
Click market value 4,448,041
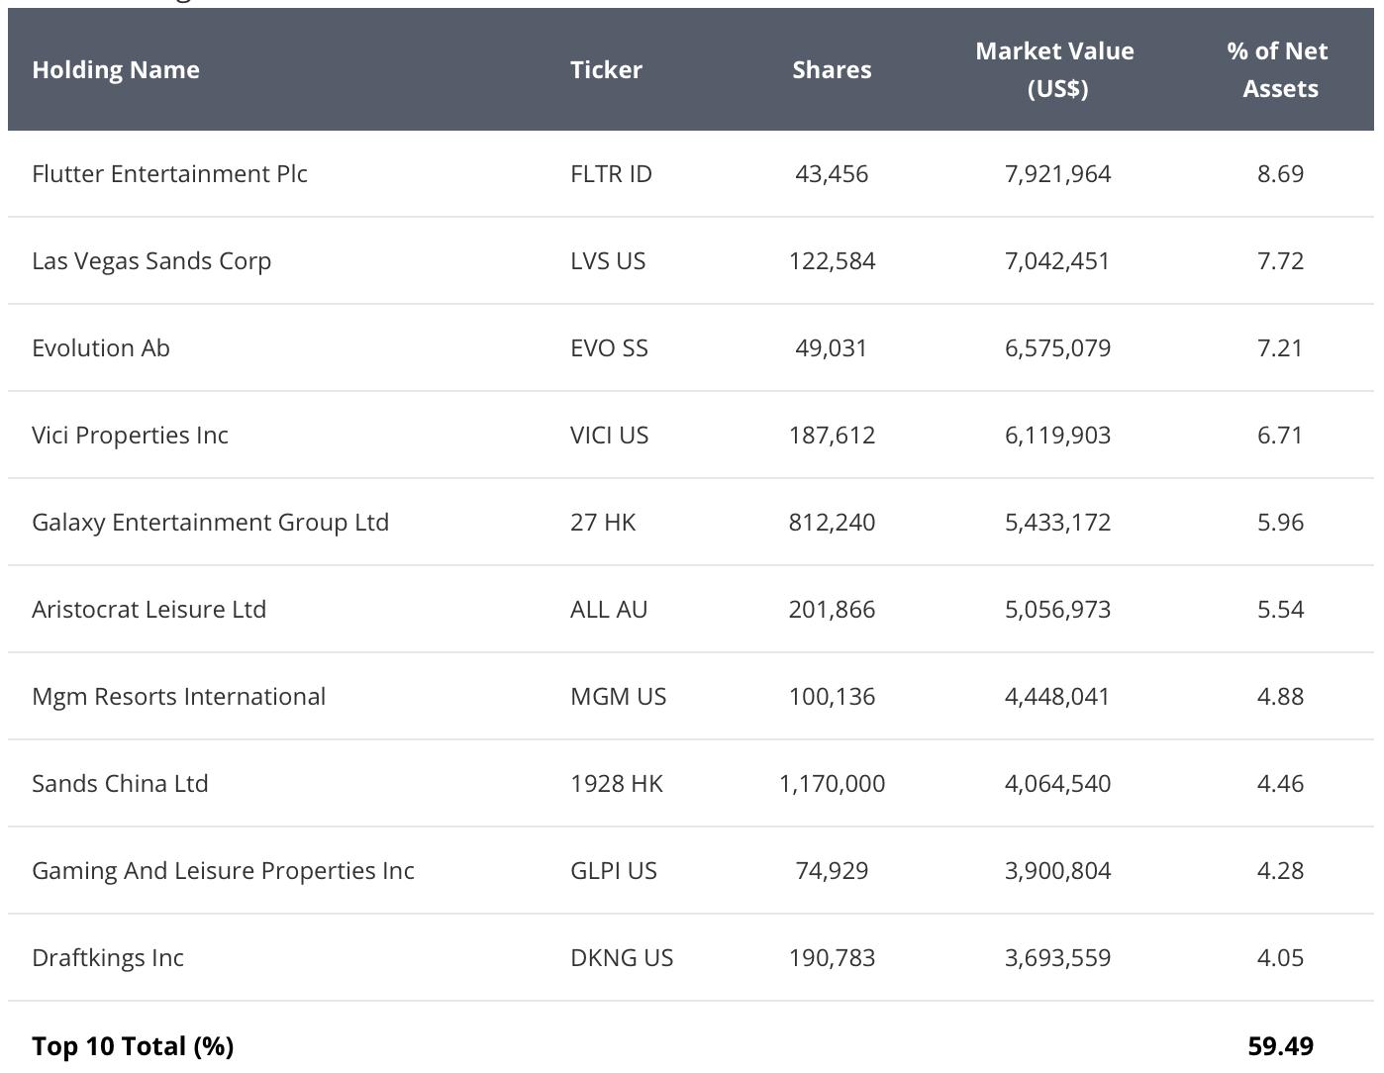click(x=1057, y=696)
